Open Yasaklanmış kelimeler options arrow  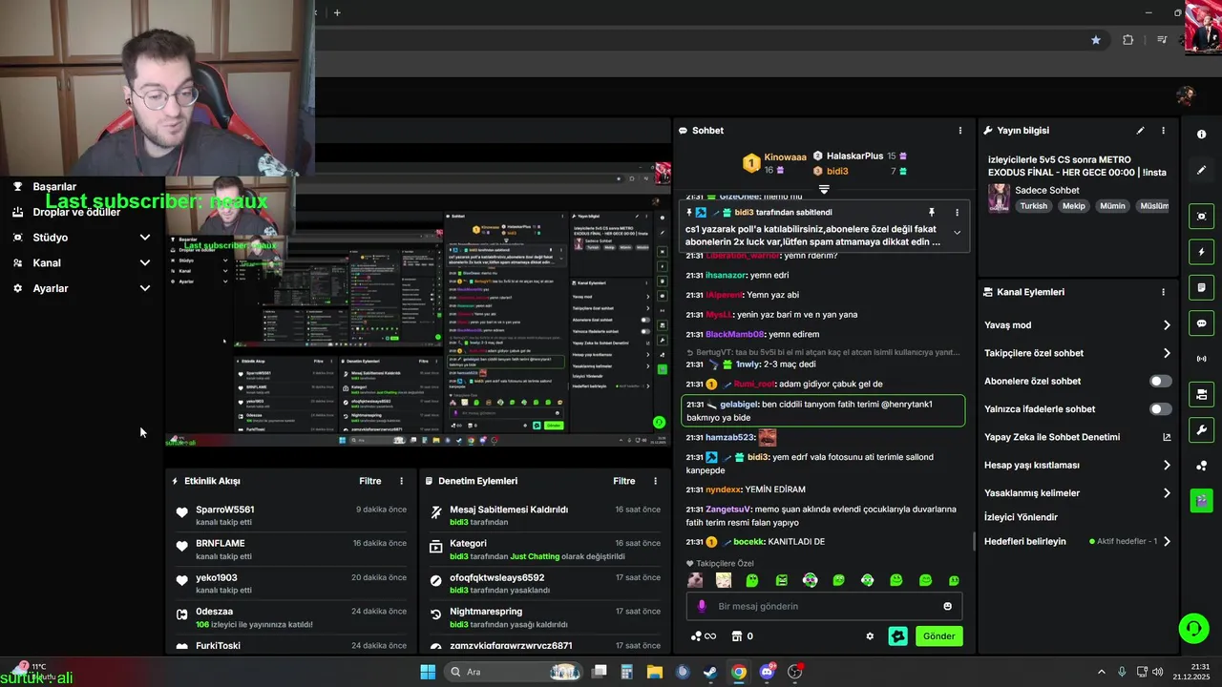[x=1167, y=493]
